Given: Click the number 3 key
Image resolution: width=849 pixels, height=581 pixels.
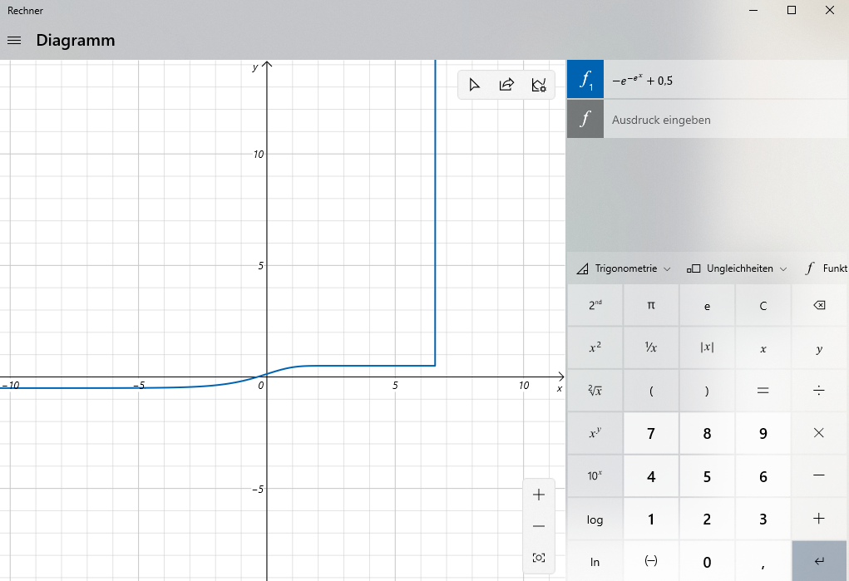Looking at the screenshot, I should (763, 519).
